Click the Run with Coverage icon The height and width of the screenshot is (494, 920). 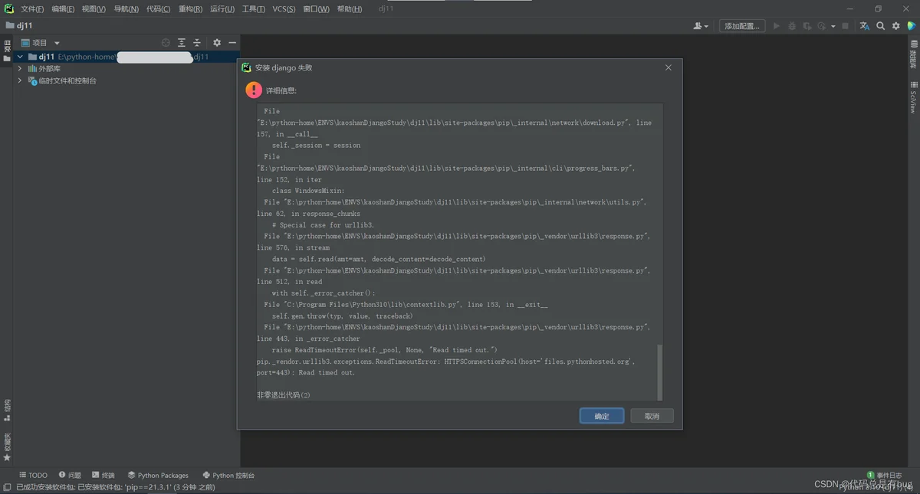[807, 26]
